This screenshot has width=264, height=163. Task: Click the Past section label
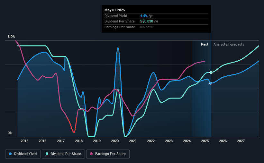tap(205, 44)
